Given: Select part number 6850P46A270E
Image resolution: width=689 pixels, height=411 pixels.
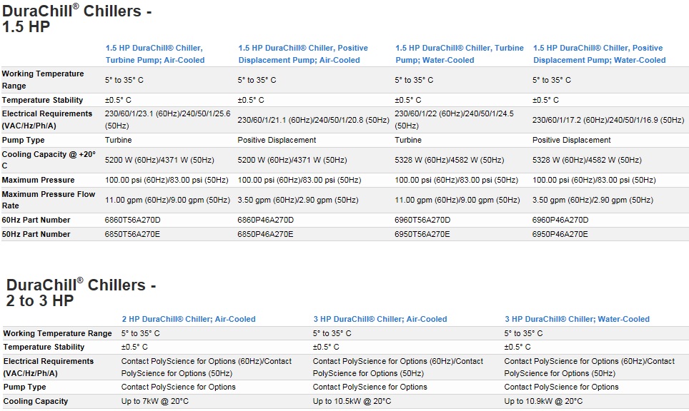Looking at the screenshot, I should [265, 234].
